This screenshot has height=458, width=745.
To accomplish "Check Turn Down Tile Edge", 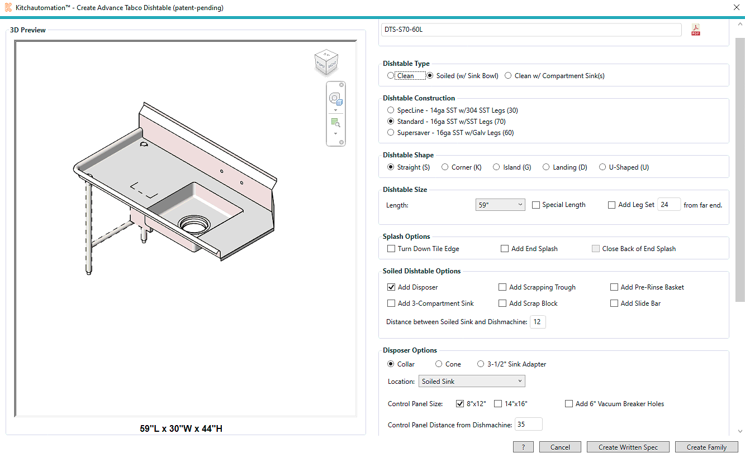I will [x=391, y=249].
